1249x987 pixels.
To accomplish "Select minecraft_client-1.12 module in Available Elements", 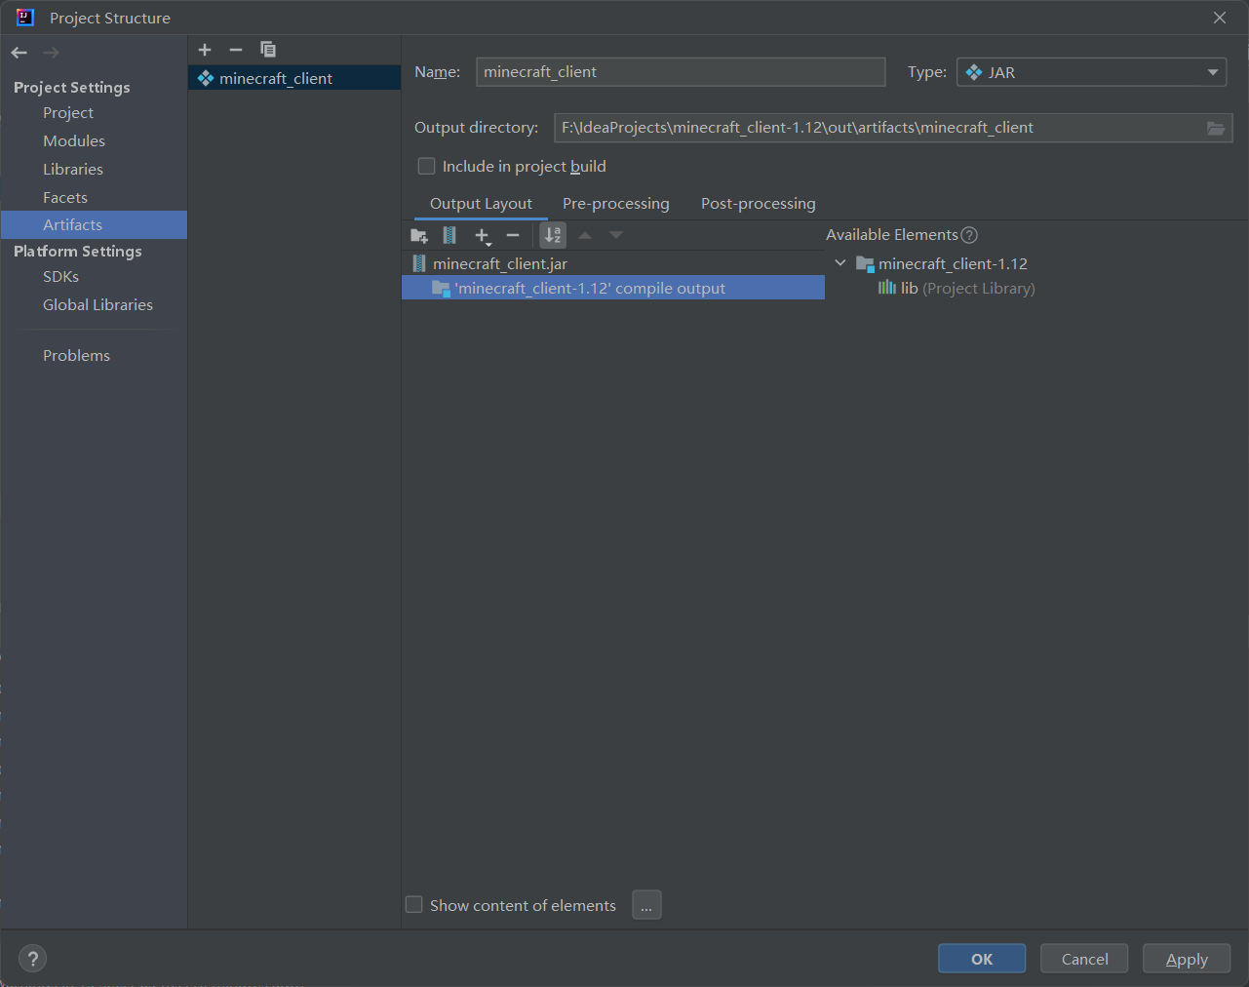I will pyautogui.click(x=953, y=263).
